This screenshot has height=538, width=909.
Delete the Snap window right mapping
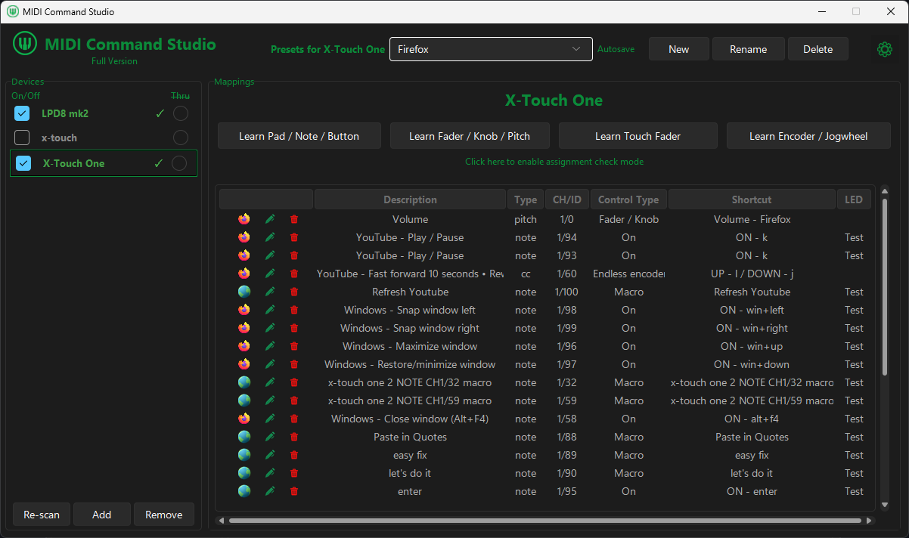pos(294,328)
